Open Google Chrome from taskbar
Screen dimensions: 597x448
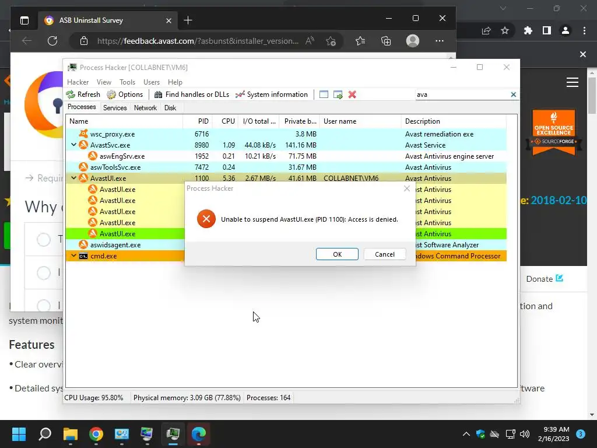[96, 434]
